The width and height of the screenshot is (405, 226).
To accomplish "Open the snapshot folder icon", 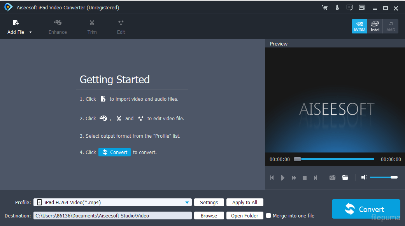I will [x=345, y=177].
